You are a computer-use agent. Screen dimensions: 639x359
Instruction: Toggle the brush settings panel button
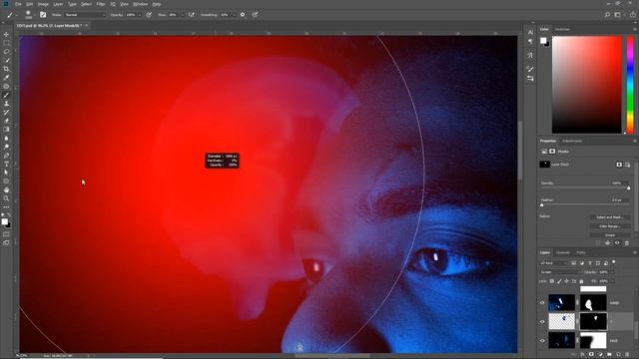pos(43,15)
